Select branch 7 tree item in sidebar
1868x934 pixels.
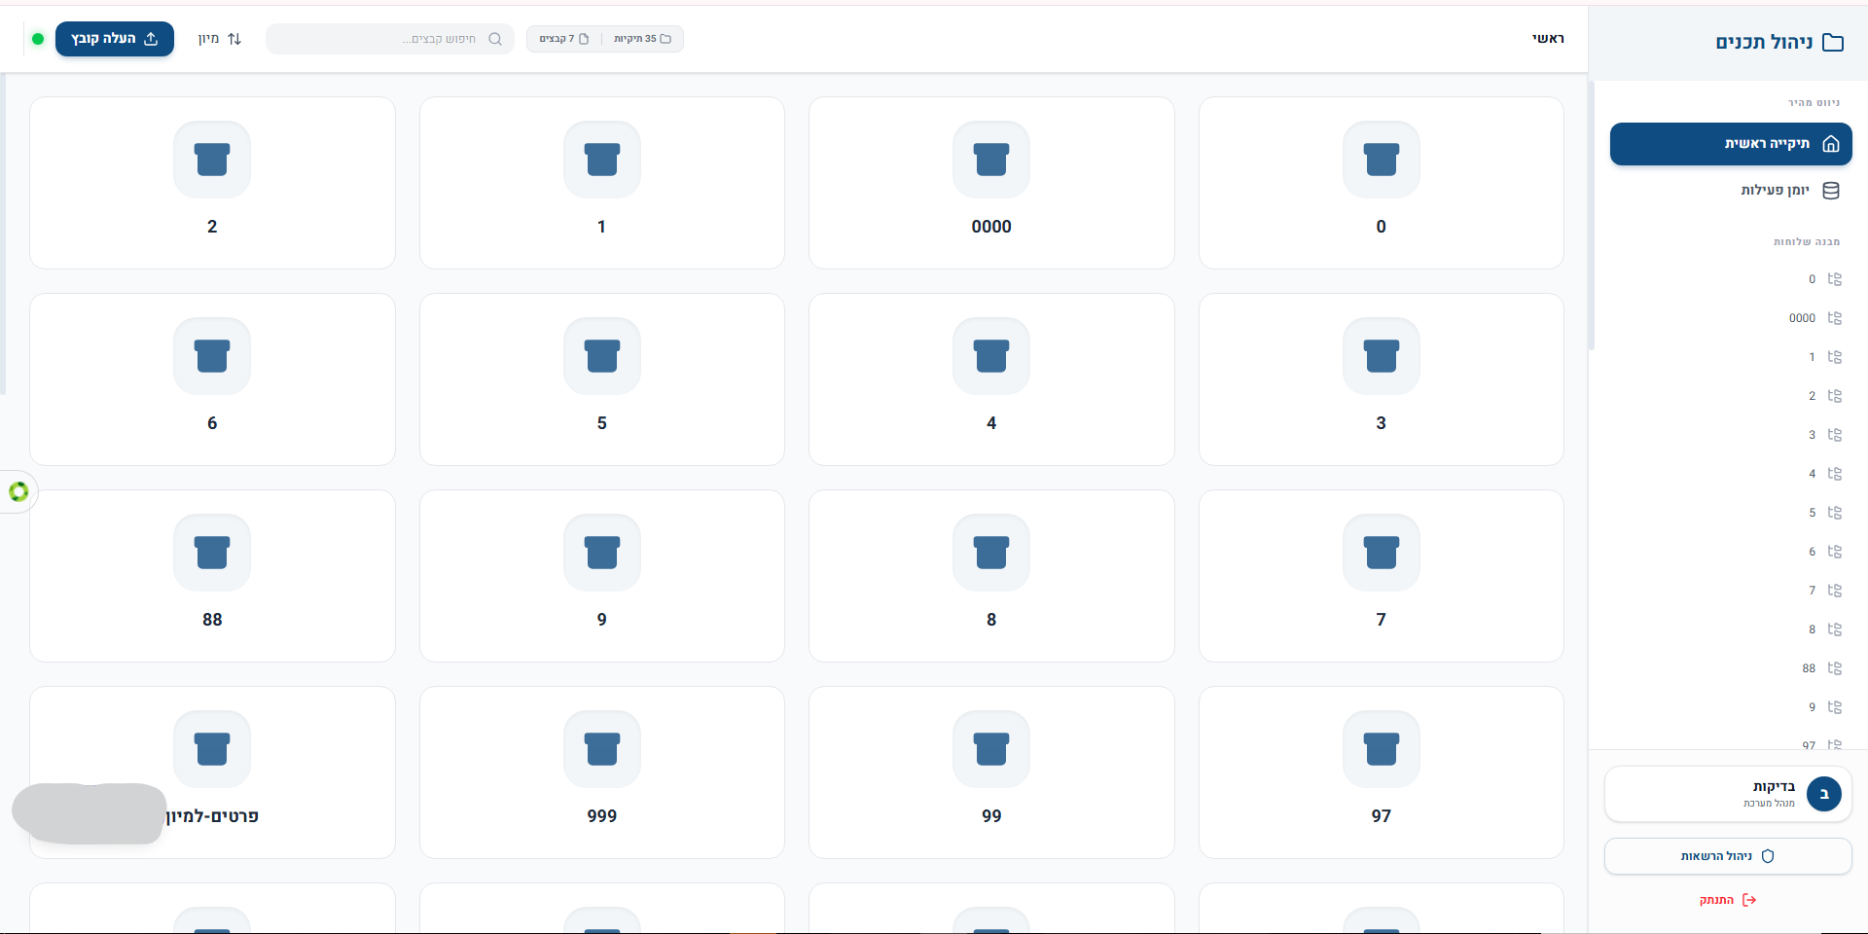point(1812,591)
